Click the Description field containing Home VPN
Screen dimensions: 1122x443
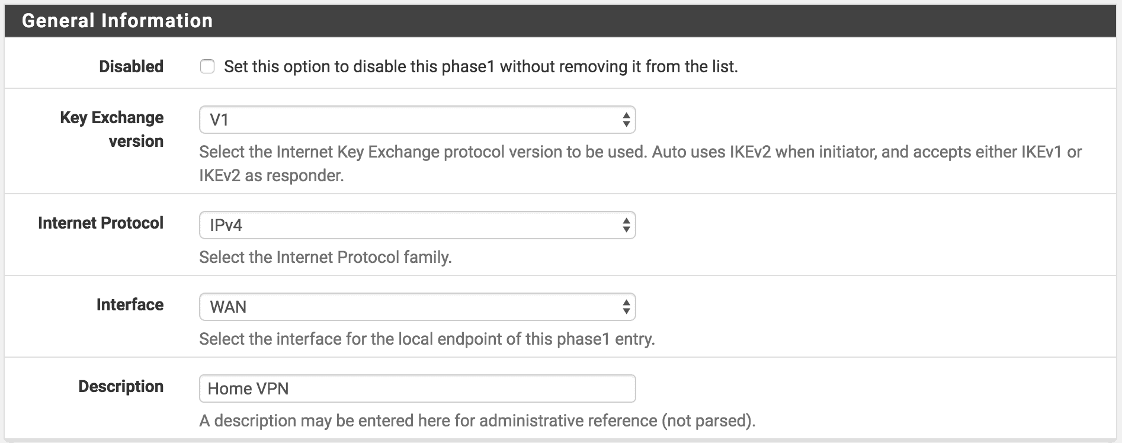click(x=417, y=389)
